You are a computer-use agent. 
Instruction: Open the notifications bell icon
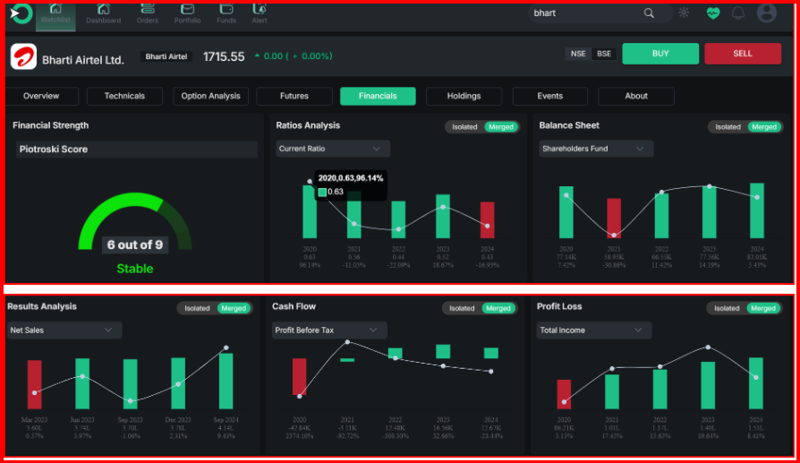[x=737, y=13]
